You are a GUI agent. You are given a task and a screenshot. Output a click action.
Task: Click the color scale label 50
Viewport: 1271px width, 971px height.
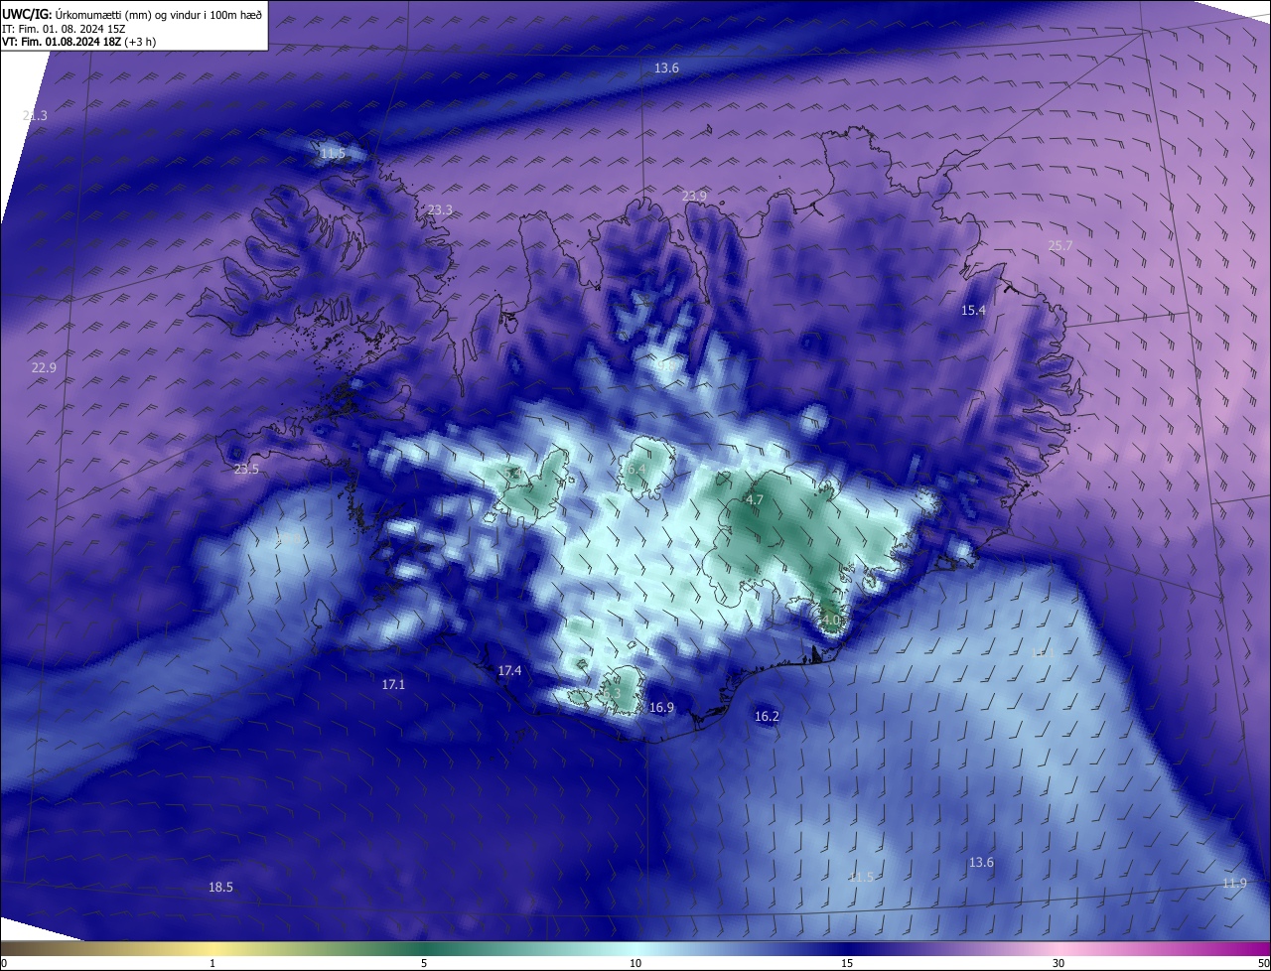coord(1263,964)
